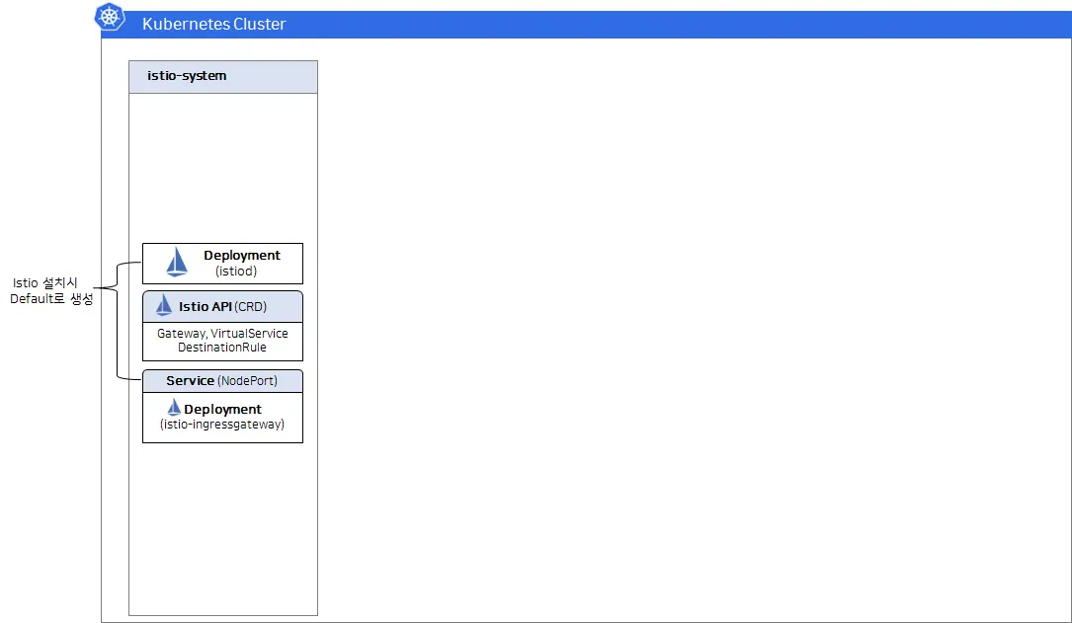This screenshot has height=623, width=1072.
Task: Click the DestinationRule text
Action: click(222, 348)
